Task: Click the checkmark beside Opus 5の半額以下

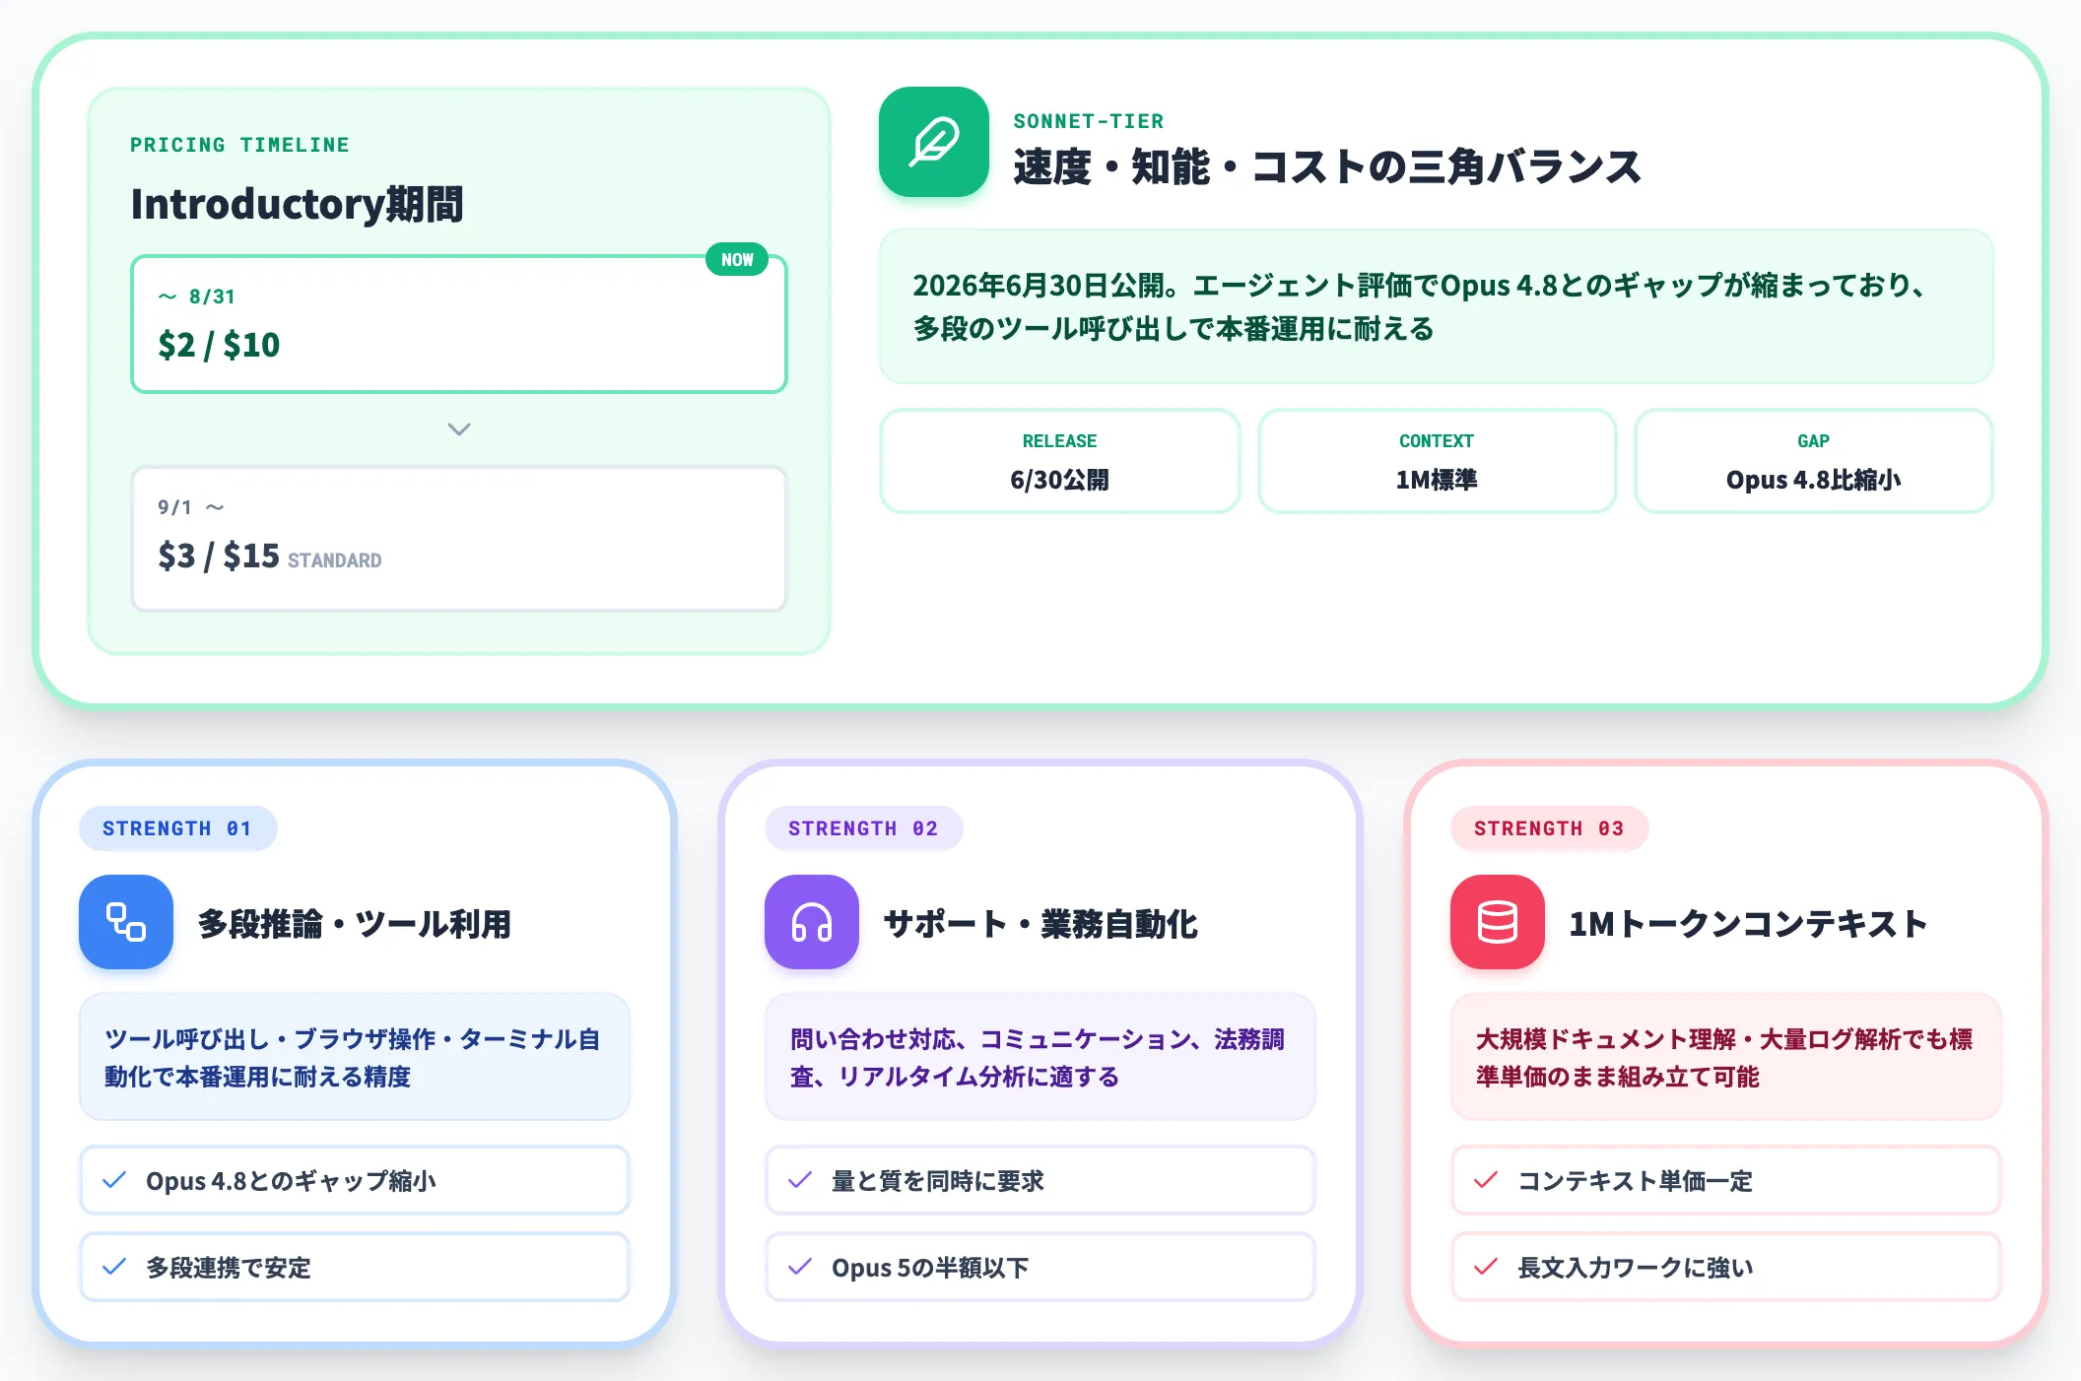Action: tap(800, 1267)
